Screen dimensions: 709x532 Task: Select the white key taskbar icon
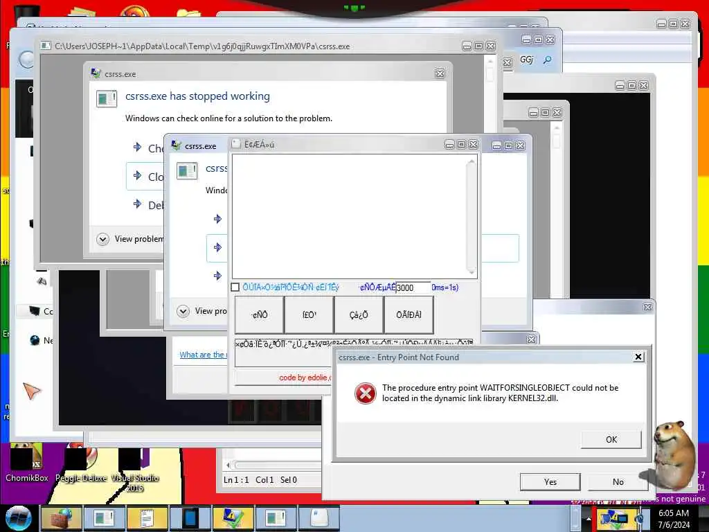(318, 518)
